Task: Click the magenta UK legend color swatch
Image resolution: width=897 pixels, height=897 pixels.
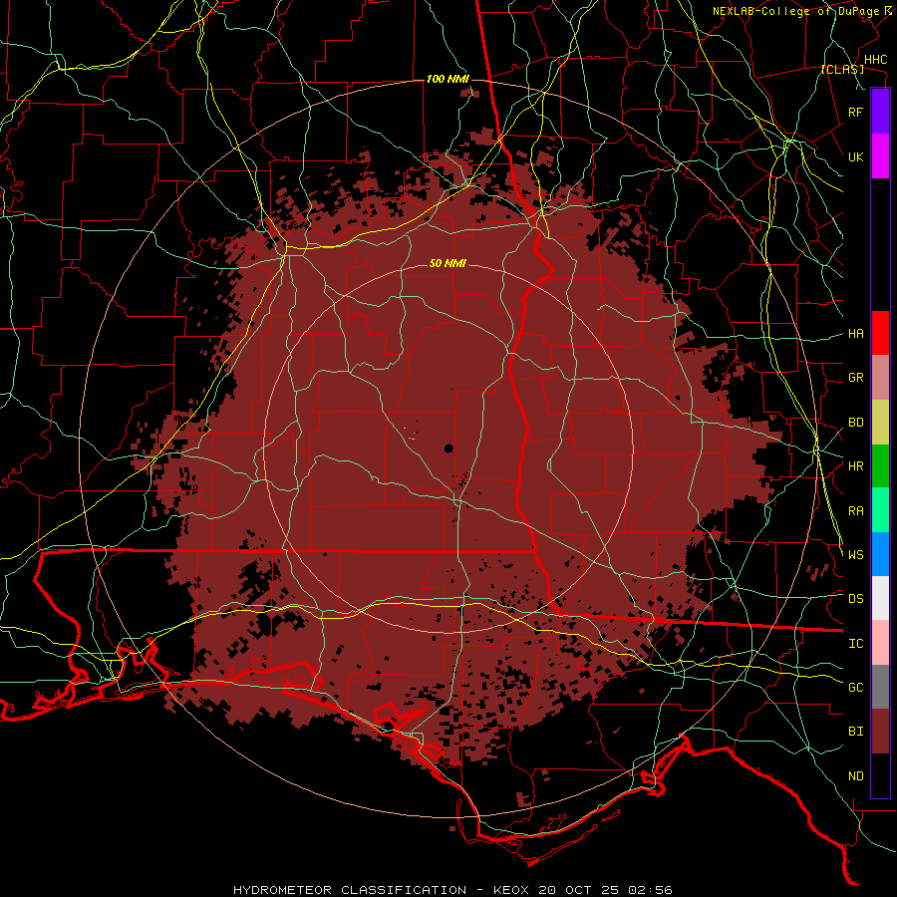Action: [880, 156]
